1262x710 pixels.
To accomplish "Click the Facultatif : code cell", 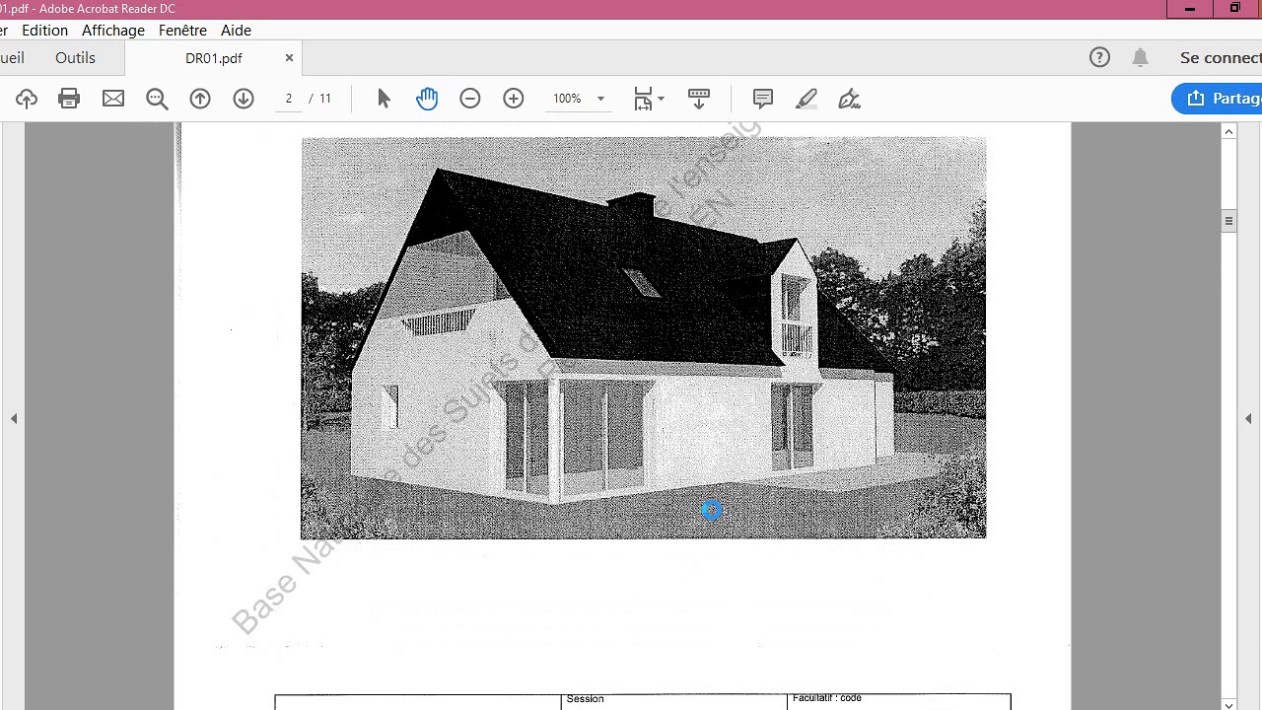I will tap(899, 701).
